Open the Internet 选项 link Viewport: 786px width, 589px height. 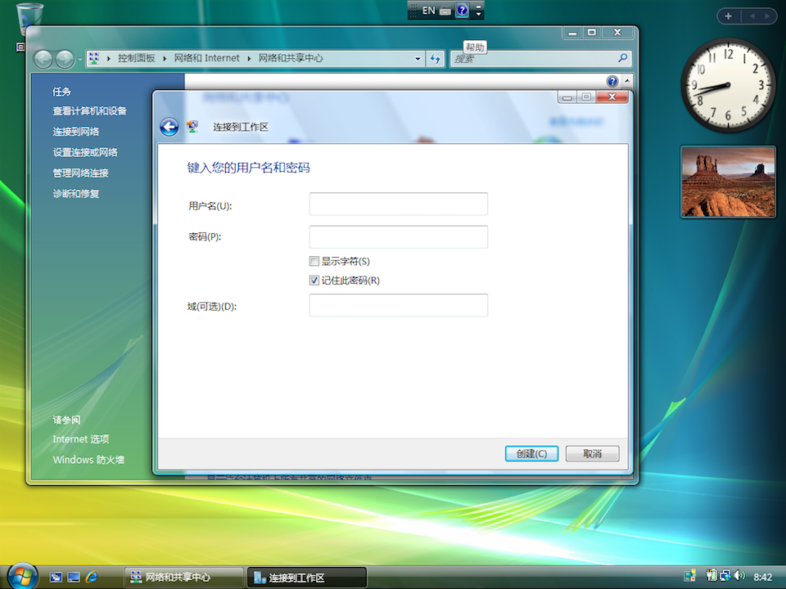81,439
